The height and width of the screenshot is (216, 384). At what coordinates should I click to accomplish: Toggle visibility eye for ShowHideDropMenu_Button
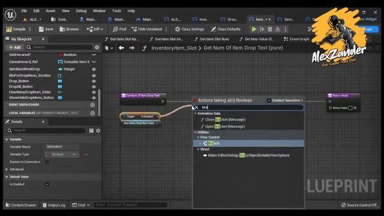point(94,98)
